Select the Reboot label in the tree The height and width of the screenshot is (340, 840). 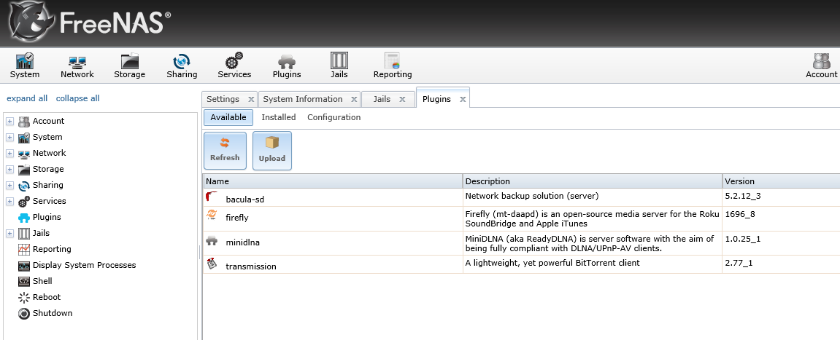click(47, 297)
